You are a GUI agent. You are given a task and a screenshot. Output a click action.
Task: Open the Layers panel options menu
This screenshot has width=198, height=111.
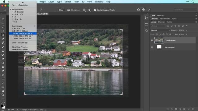tap(196, 22)
